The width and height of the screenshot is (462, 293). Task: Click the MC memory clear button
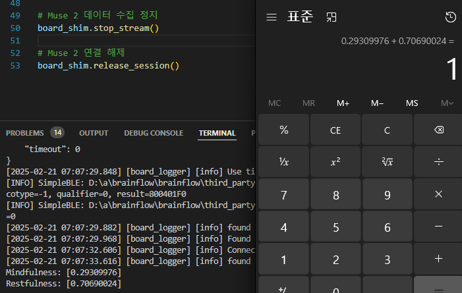tap(275, 103)
